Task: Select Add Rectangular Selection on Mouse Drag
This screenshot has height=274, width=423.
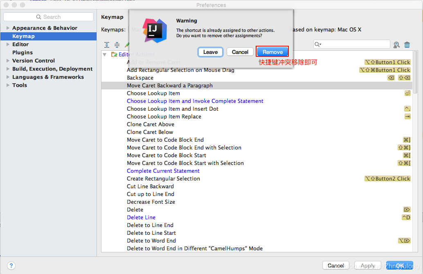Action: [x=180, y=70]
